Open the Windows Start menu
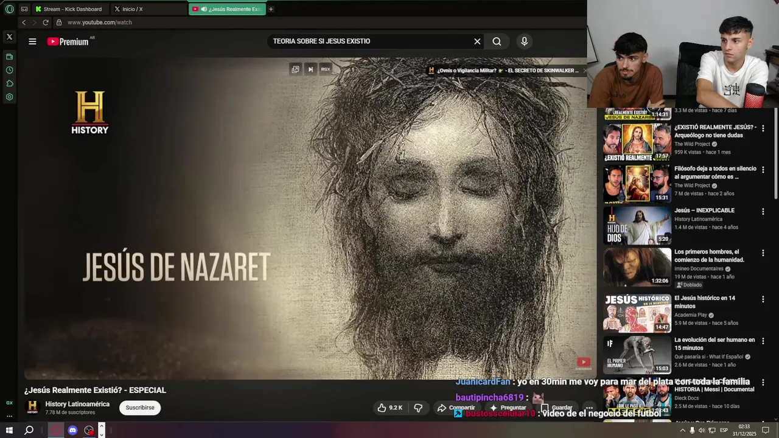This screenshot has width=779, height=438. tap(9, 430)
